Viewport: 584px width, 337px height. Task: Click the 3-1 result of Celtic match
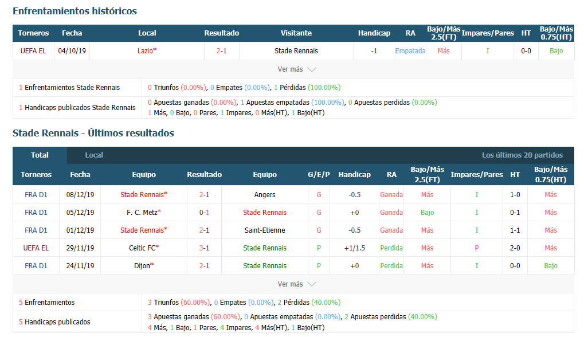(204, 248)
